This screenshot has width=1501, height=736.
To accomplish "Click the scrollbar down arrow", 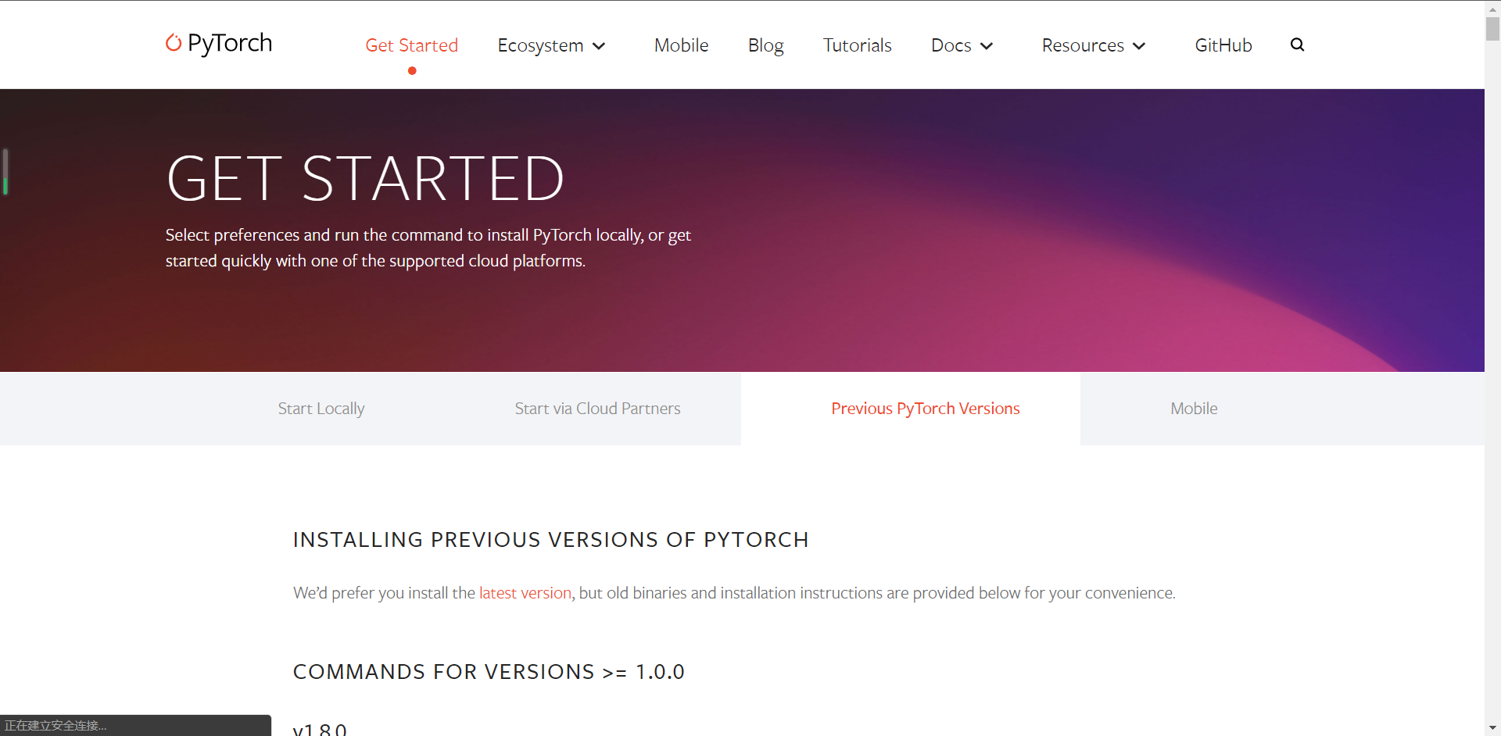I will coord(1492,727).
